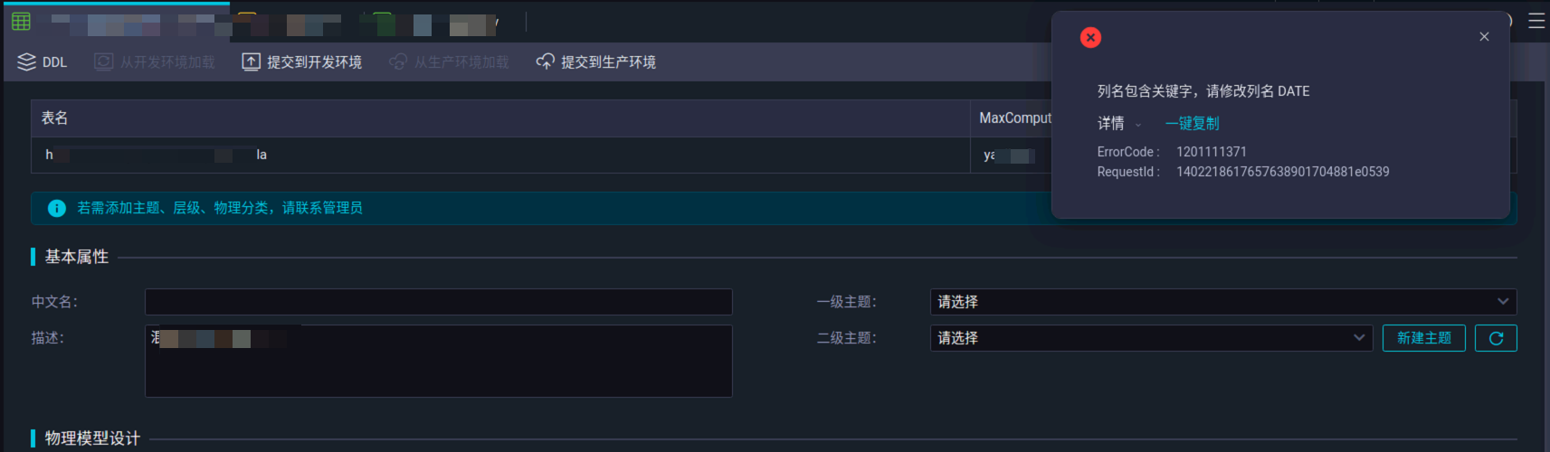Viewport: 1550px width, 452px height.
Task: Click 从开发环境加载 in toolbar
Action: [x=155, y=62]
